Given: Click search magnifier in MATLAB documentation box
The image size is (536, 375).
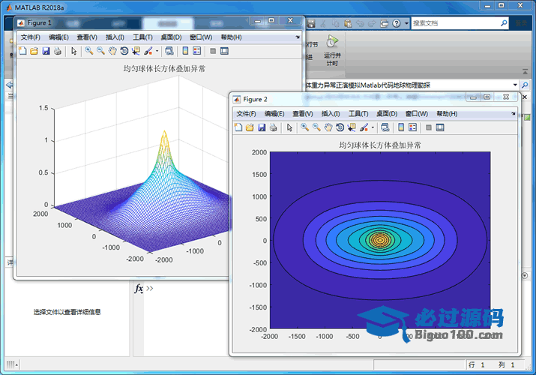Looking at the screenshot, I should [x=504, y=23].
